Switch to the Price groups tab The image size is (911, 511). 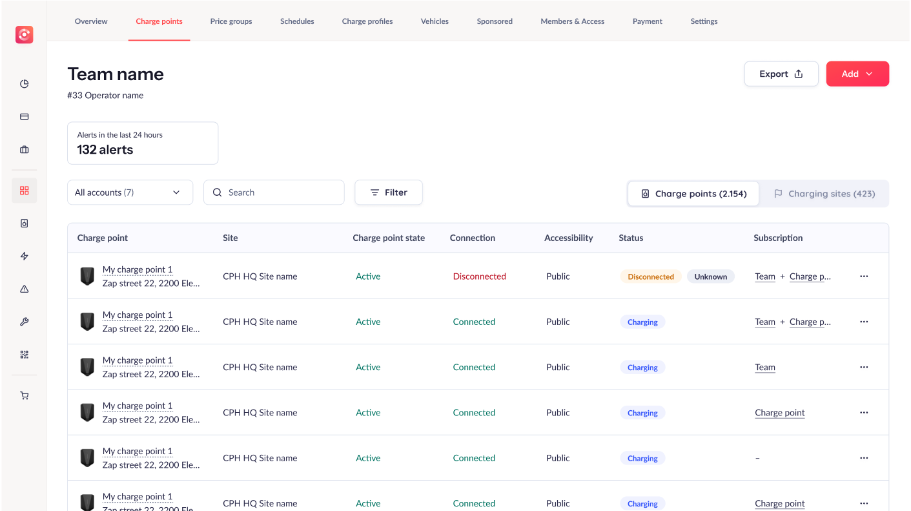pos(231,21)
